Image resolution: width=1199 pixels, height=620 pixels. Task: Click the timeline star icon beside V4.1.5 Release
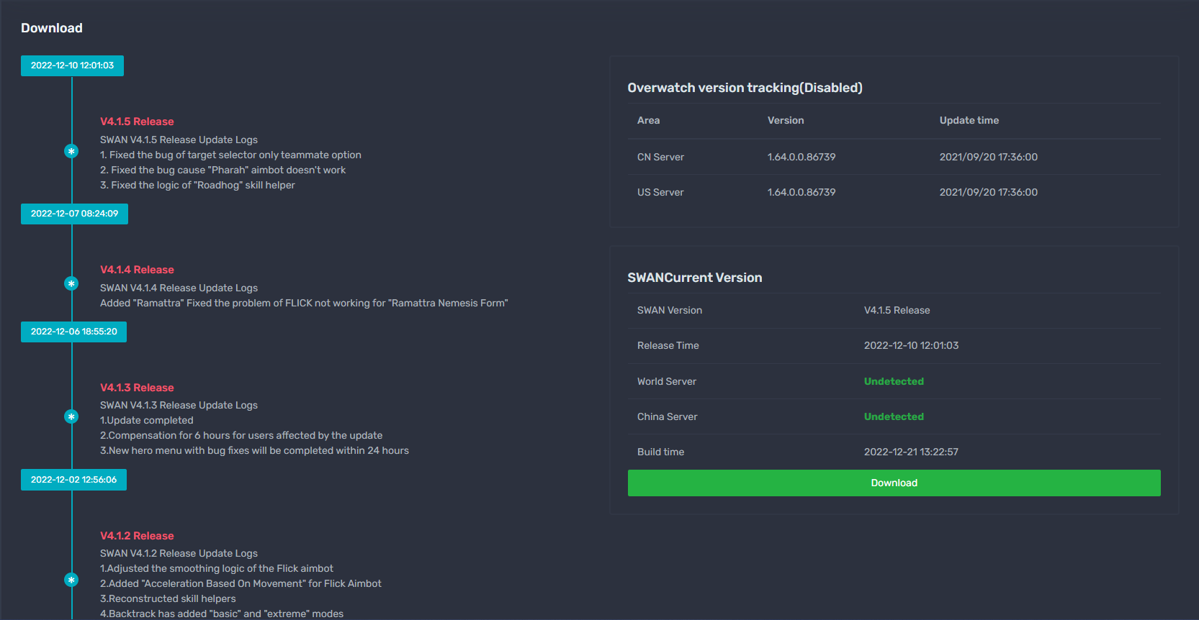(x=71, y=151)
